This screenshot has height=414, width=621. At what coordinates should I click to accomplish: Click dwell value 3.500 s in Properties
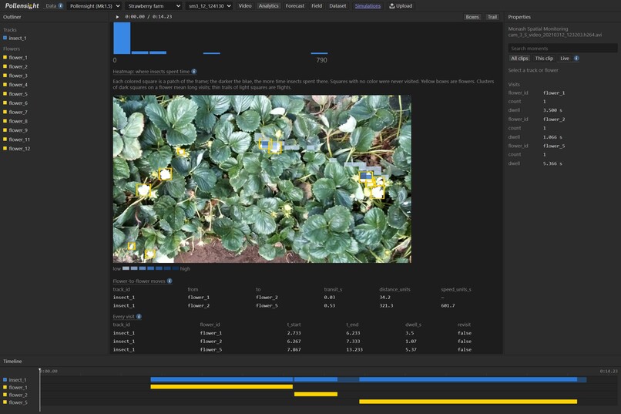552,110
